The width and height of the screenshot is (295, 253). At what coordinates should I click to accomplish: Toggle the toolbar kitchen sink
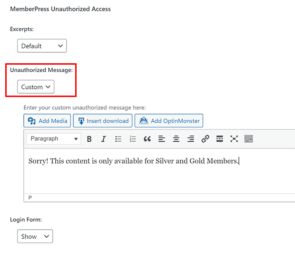pyautogui.click(x=248, y=139)
